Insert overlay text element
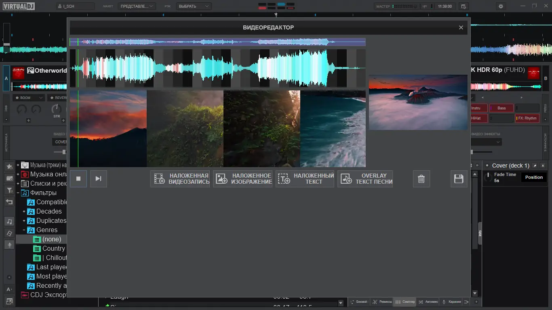The image size is (552, 310). coord(305,179)
